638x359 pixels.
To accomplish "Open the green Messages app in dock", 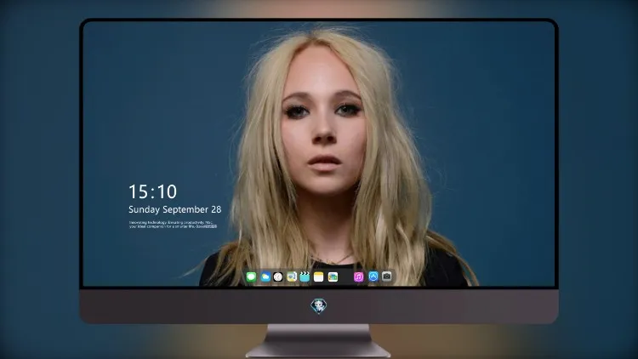I will click(x=251, y=276).
